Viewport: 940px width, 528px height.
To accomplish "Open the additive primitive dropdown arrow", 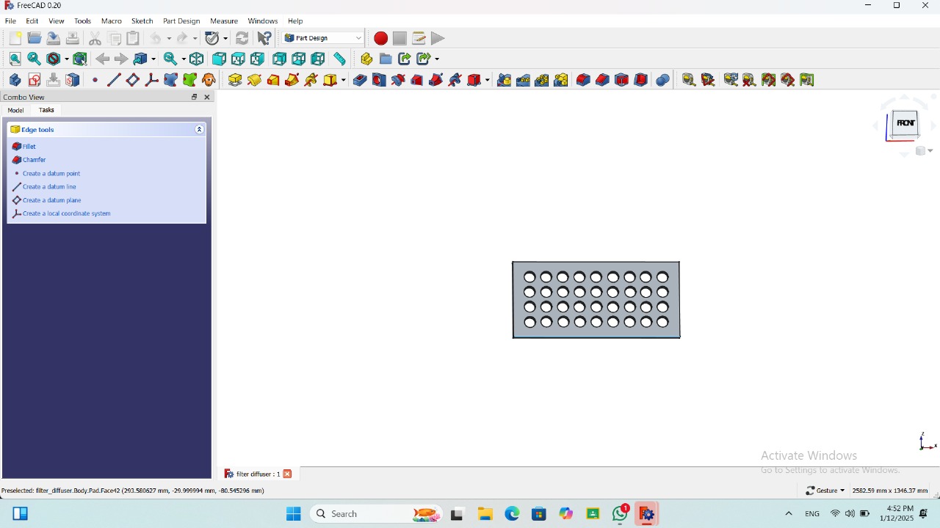I will pyautogui.click(x=344, y=80).
